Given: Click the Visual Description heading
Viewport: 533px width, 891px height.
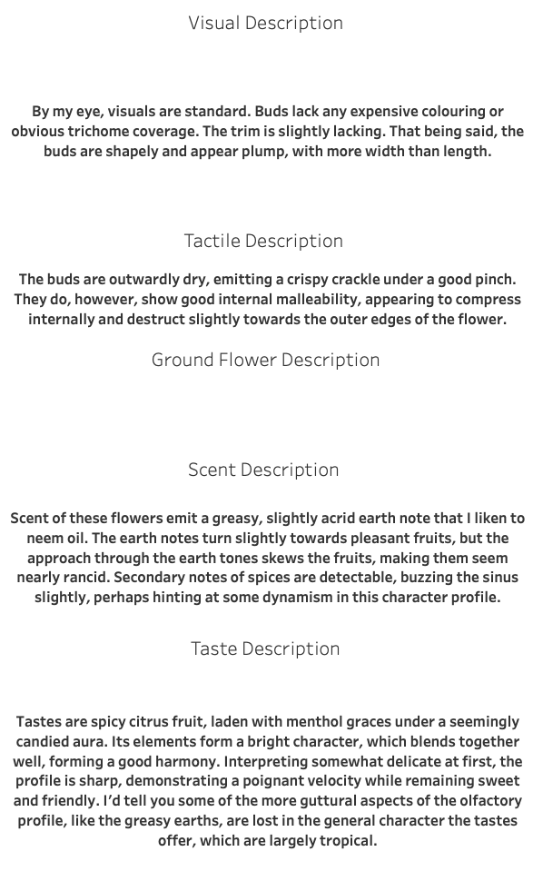Looking at the screenshot, I should pyautogui.click(x=266, y=24).
